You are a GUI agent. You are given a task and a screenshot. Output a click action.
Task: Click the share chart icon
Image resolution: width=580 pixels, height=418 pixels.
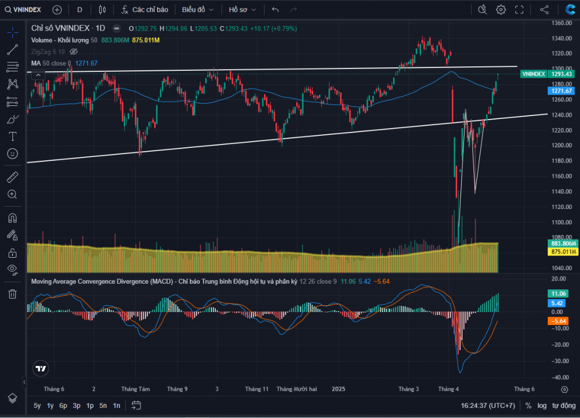(544, 10)
